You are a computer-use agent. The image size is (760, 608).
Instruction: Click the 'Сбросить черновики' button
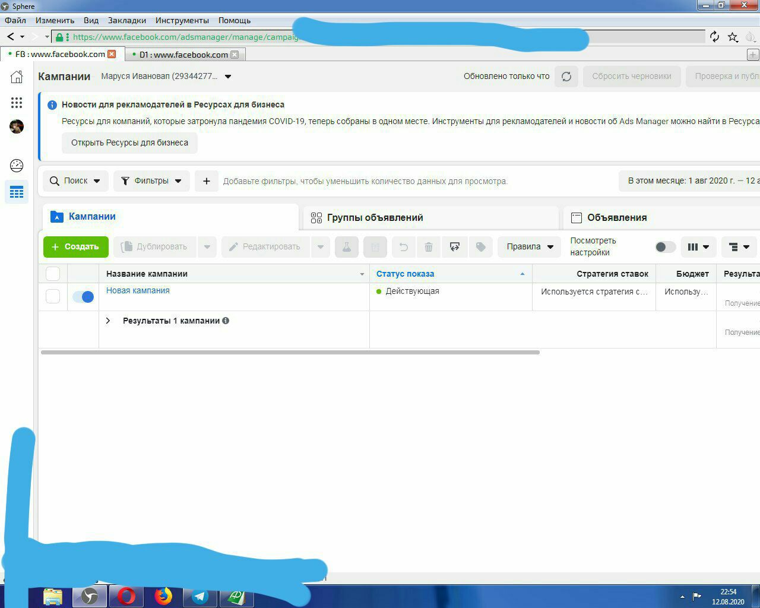(632, 76)
